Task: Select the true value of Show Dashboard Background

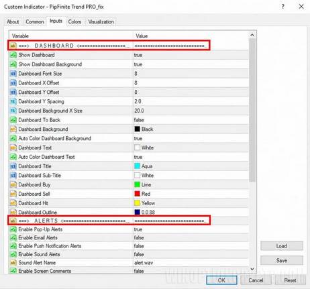Action: tap(138, 64)
